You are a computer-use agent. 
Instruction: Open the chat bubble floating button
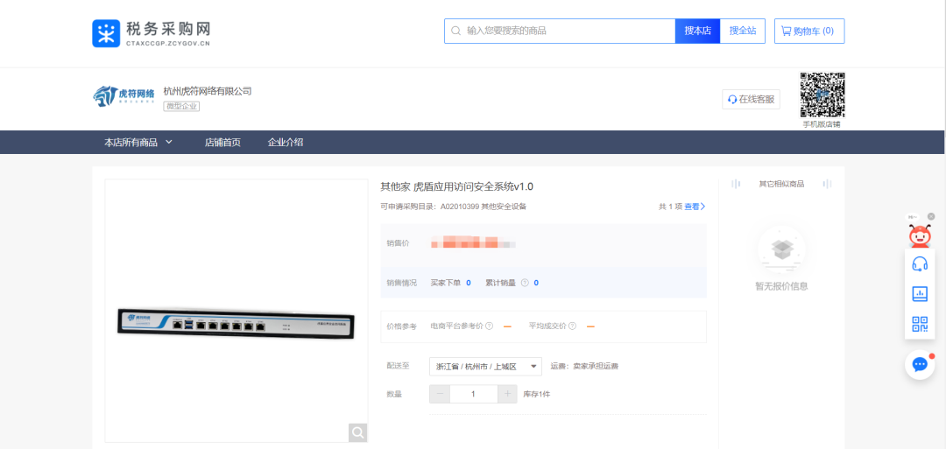click(x=920, y=365)
